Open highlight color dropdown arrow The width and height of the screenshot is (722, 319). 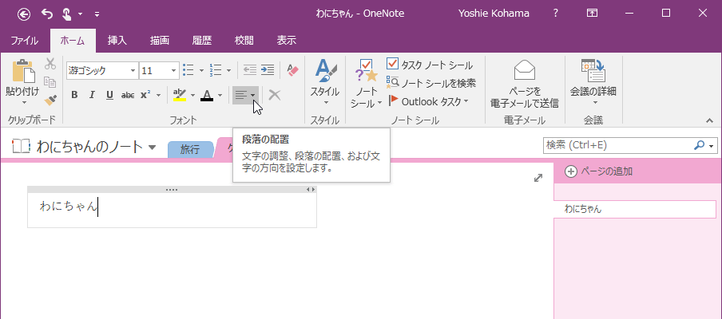192,95
